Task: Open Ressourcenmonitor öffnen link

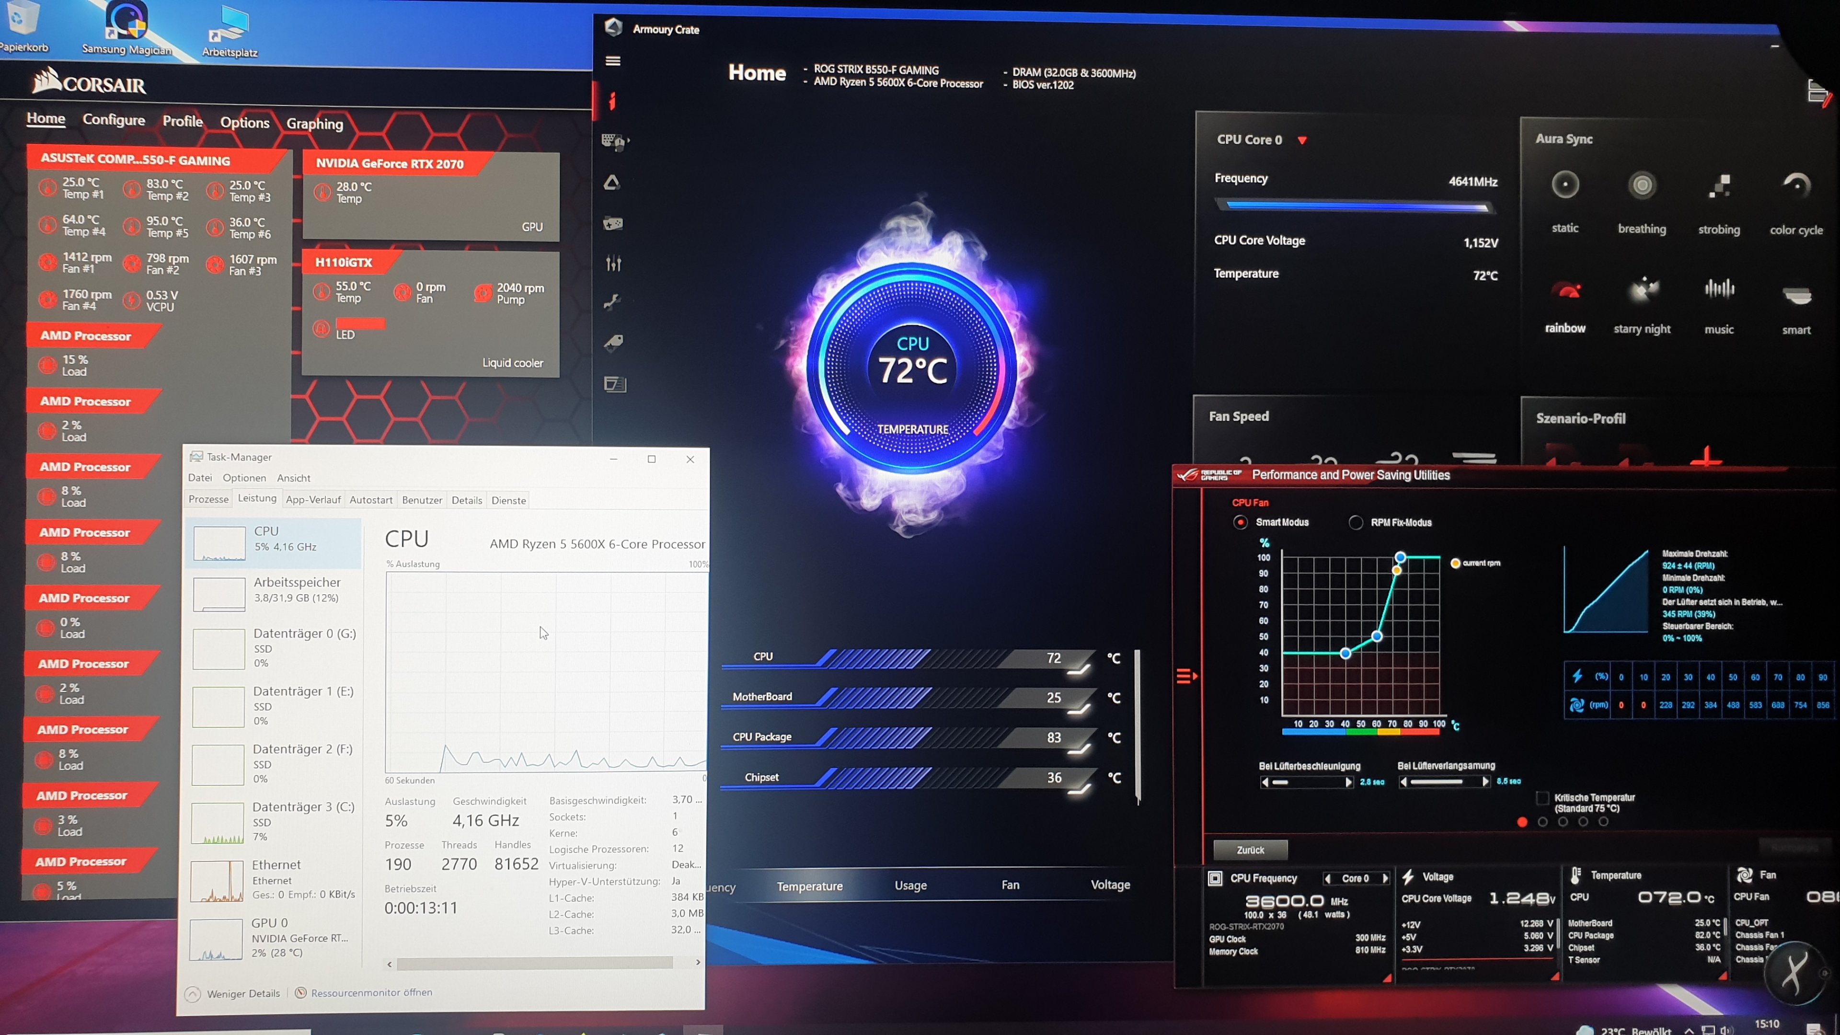Action: pyautogui.click(x=371, y=993)
